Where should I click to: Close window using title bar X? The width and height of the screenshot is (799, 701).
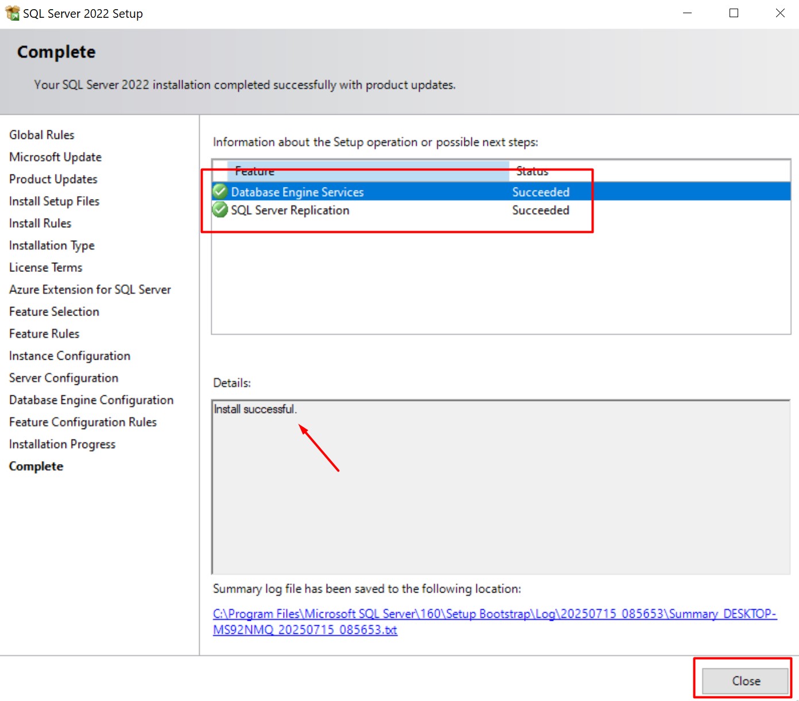(780, 13)
